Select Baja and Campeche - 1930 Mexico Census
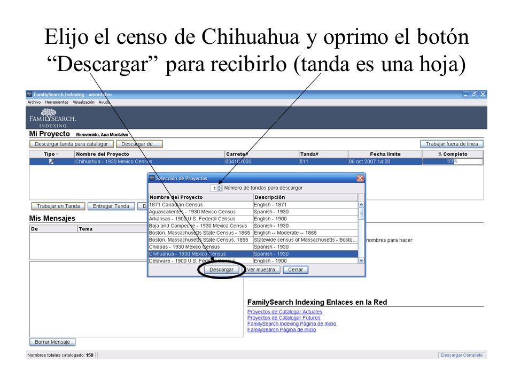 (x=253, y=226)
